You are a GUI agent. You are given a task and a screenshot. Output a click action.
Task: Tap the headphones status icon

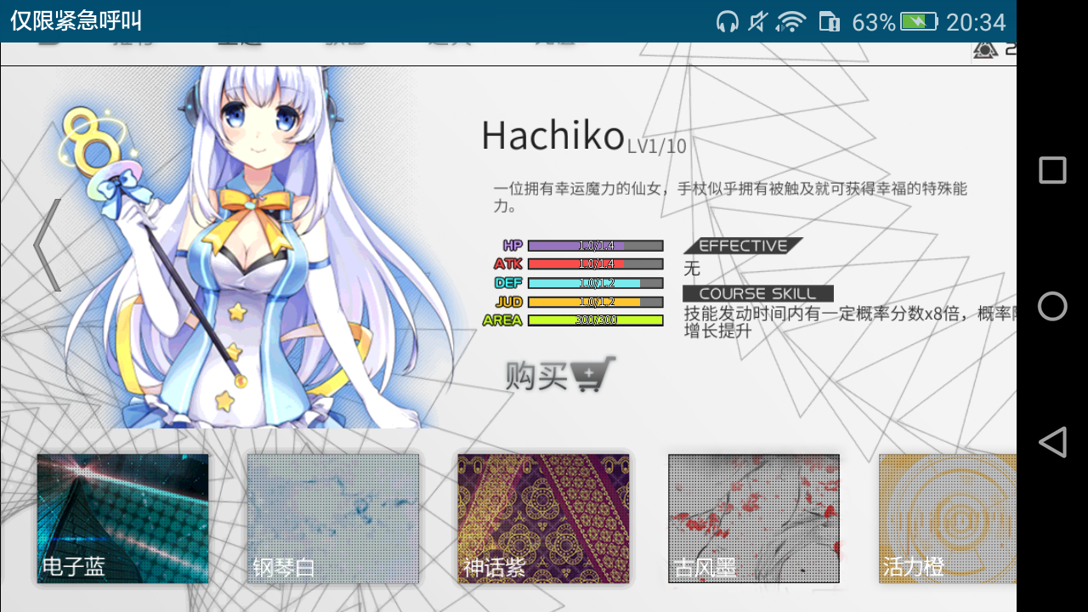point(728,22)
